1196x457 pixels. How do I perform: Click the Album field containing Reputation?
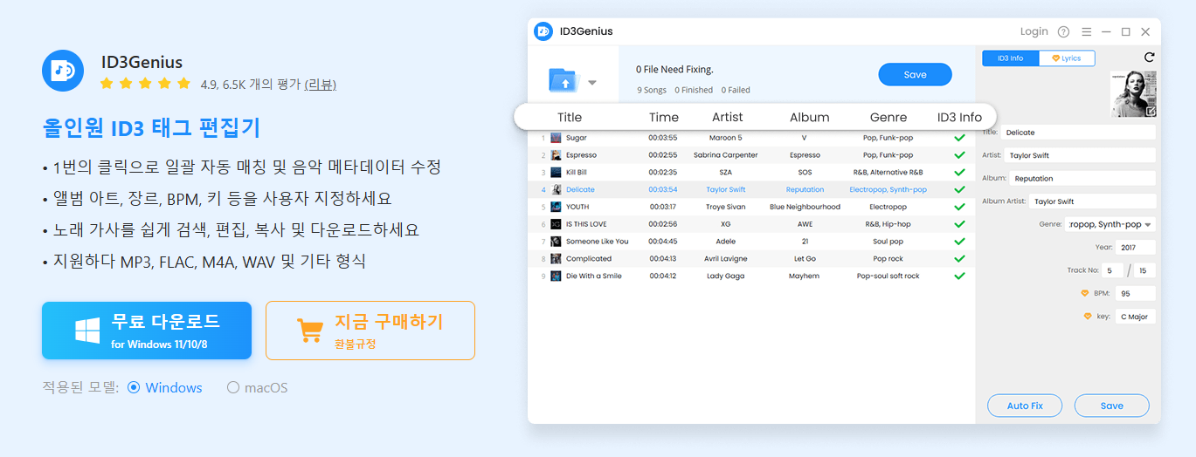tap(1082, 178)
